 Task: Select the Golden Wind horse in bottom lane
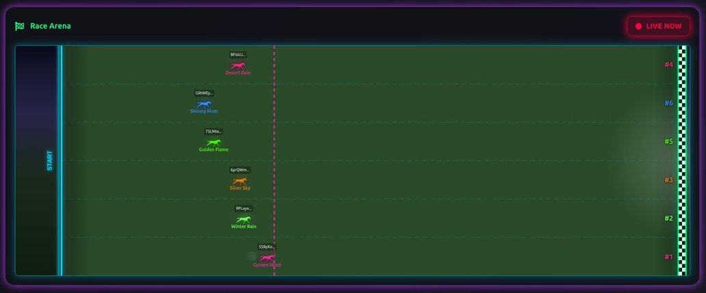coord(267,257)
